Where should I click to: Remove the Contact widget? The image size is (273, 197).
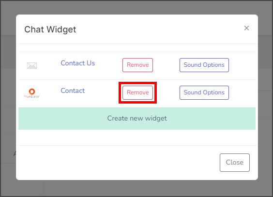point(138,92)
